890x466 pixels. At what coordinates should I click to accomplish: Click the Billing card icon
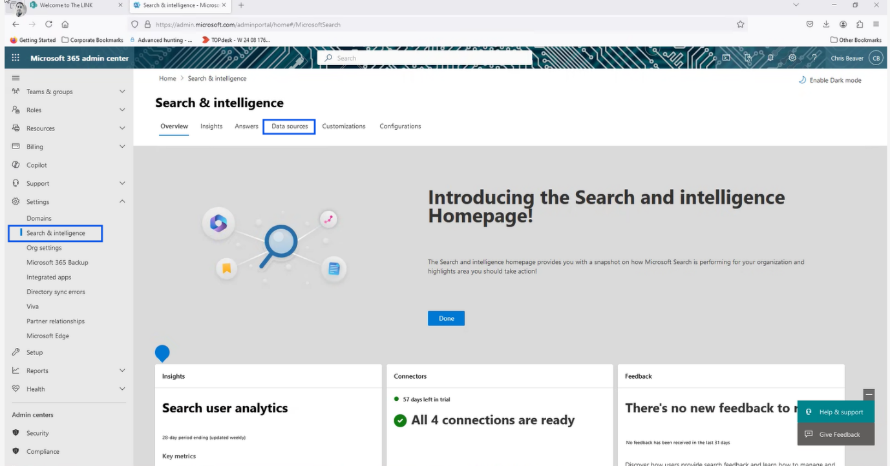click(x=16, y=147)
